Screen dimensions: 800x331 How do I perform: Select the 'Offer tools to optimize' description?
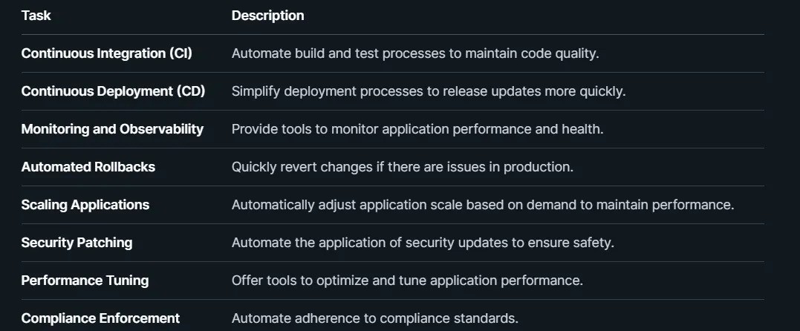(407, 281)
